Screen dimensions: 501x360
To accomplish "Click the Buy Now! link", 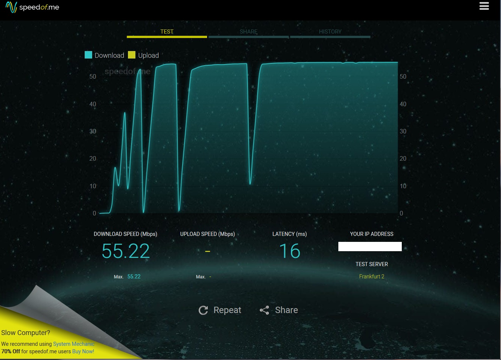I will click(x=83, y=351).
